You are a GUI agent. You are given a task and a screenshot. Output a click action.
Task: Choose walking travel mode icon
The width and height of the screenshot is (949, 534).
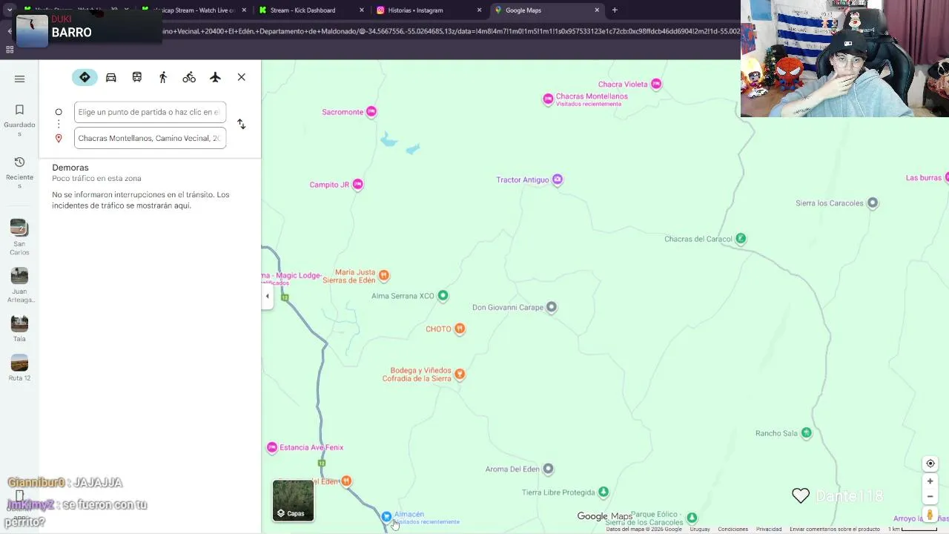coord(163,77)
